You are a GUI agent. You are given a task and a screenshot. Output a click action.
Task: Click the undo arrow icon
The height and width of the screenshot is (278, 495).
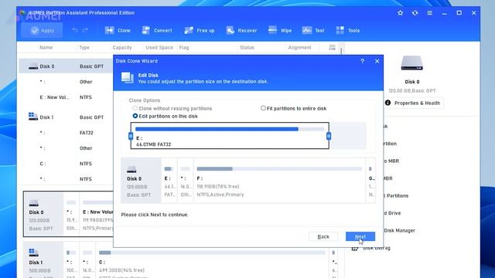point(75,30)
